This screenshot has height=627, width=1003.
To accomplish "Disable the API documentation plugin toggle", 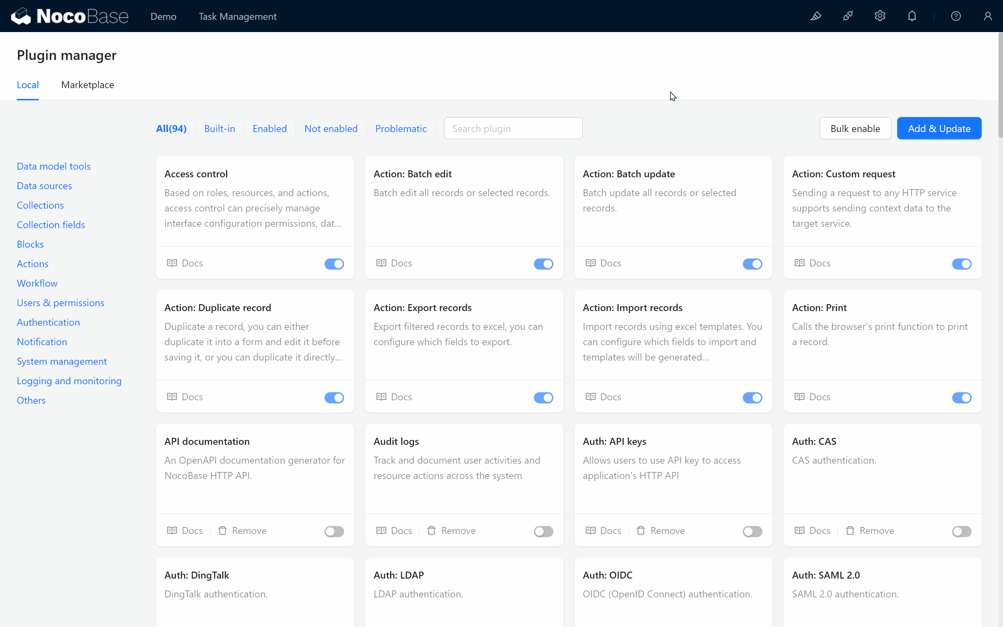I will pos(334,531).
